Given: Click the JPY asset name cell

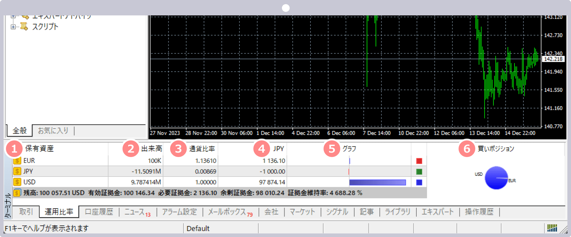Looking at the screenshot, I should pyautogui.click(x=28, y=171).
